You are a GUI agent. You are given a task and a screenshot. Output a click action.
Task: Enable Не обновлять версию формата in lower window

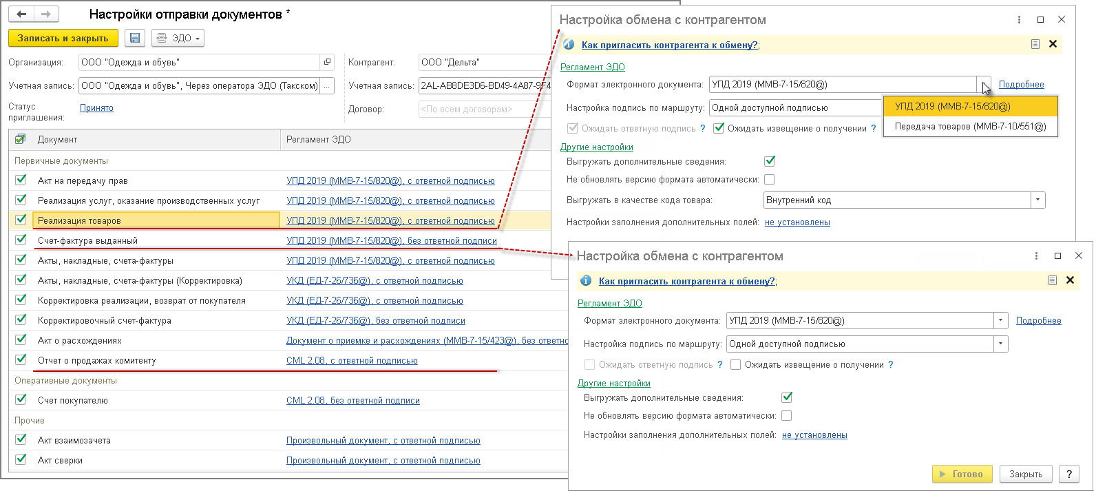click(x=787, y=415)
